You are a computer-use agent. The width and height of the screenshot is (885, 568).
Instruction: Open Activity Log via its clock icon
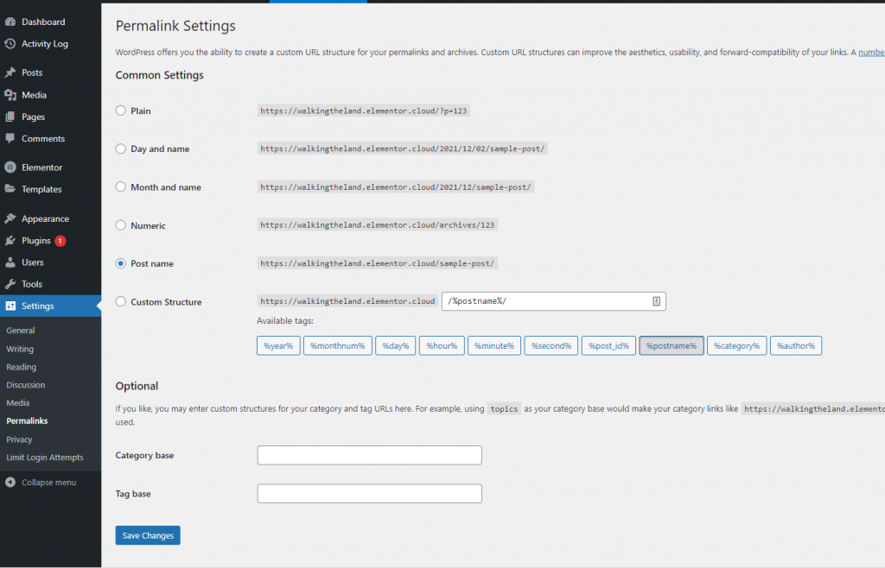click(x=10, y=44)
